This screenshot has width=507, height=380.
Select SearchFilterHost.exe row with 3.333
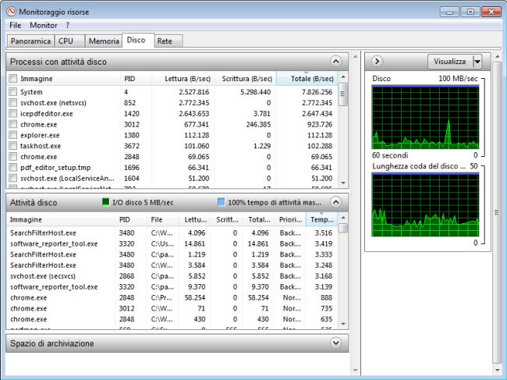[x=172, y=254]
